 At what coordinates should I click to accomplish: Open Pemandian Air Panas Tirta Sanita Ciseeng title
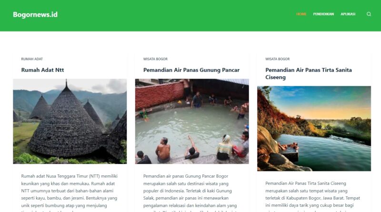pyautogui.click(x=308, y=73)
